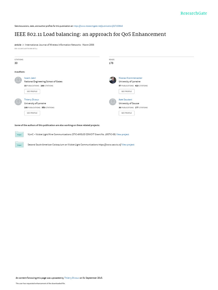Image resolution: width=218 pixels, height=290 pixels.
Task: Open Issam Jabri's avatar placeholder
Action: point(18,80)
